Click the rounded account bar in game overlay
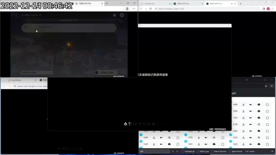The height and width of the screenshot is (155, 276). [x=69, y=28]
